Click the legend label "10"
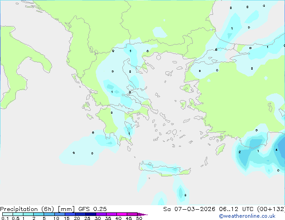This screenshot has width=285, height=220. 56,218
